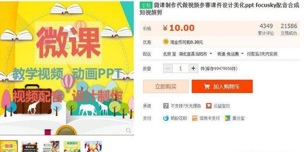
Task: Click the quantity input field
Action: (180, 68)
